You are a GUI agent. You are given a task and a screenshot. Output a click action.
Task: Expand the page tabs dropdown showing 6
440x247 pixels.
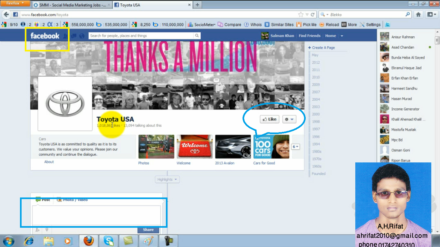coord(295,147)
